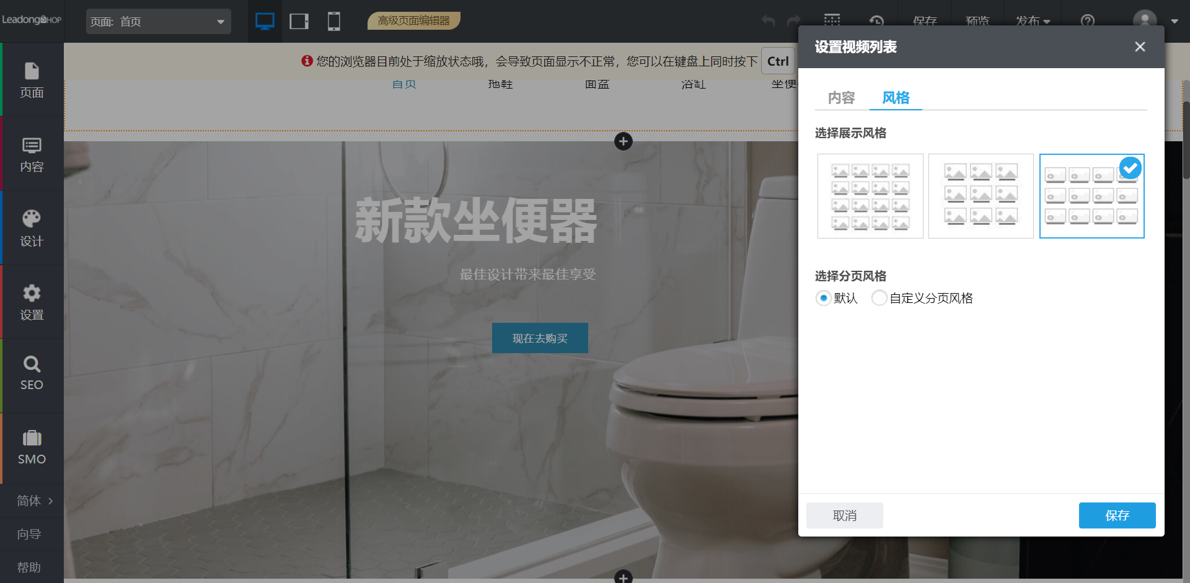Screen dimensions: 1190x583
Task: Choose the first four-column grid style thumbnail
Action: pyautogui.click(x=870, y=196)
